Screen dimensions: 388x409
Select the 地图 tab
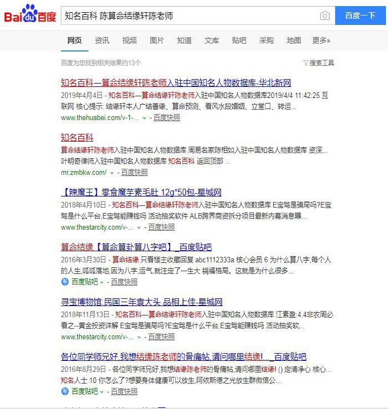(294, 40)
